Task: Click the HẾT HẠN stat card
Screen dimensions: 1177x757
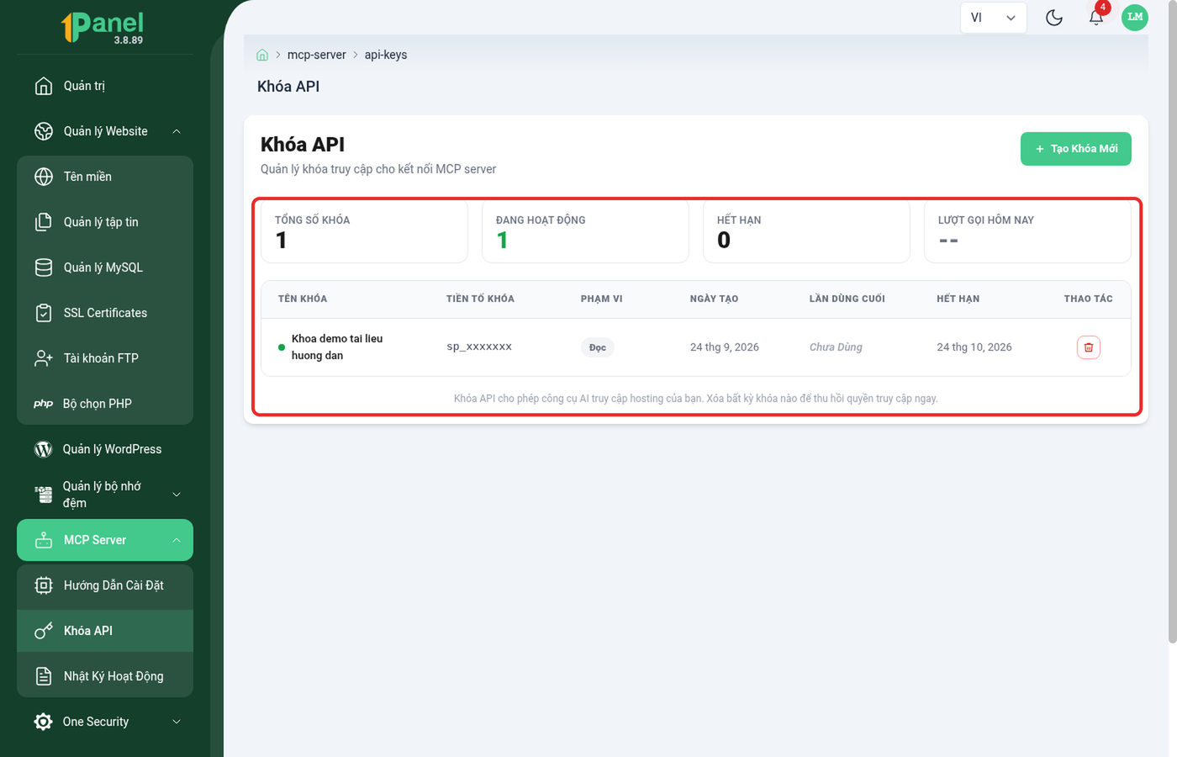Action: pos(806,232)
